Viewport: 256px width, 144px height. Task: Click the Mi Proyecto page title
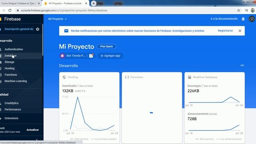pos(76,46)
